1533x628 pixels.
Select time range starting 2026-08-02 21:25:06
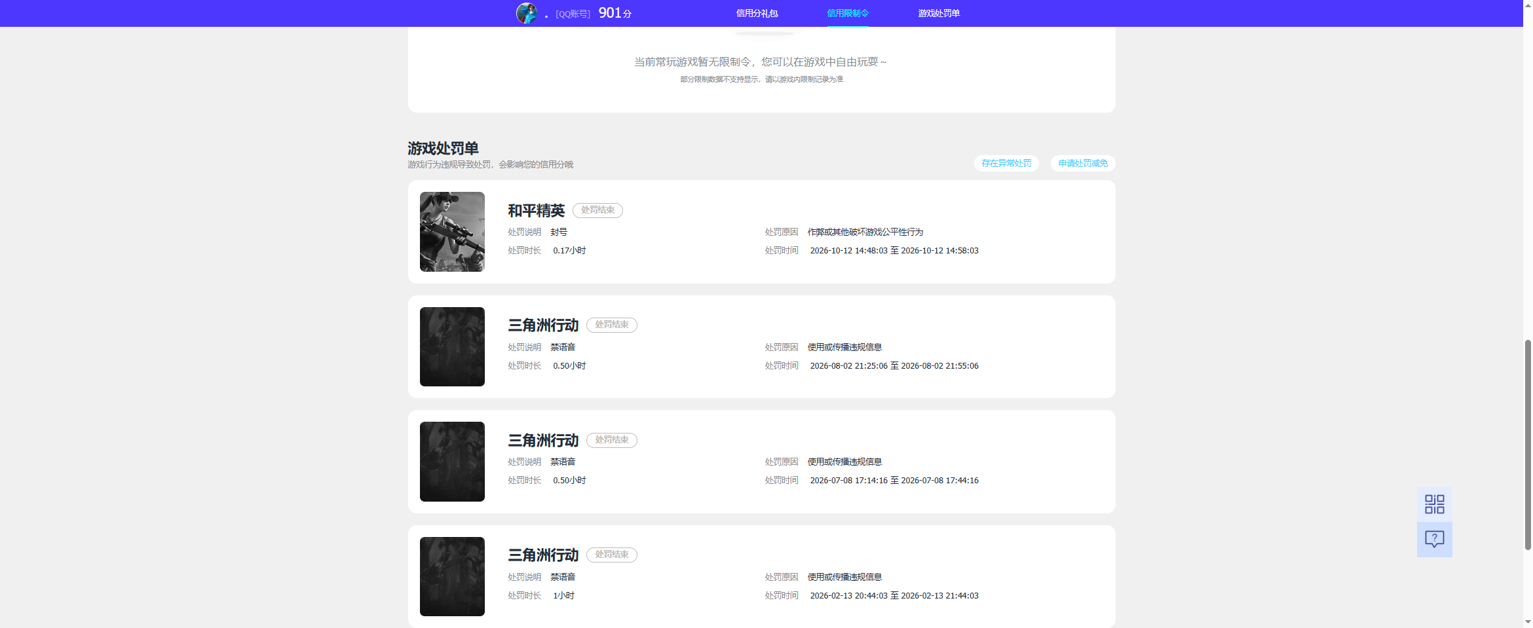(x=894, y=366)
